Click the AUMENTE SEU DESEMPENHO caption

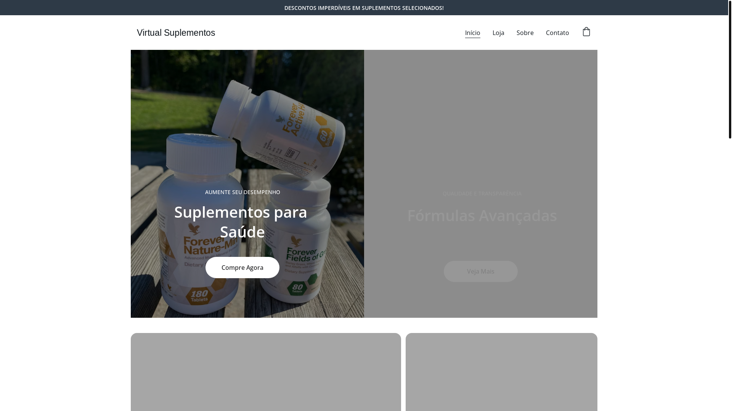point(242,192)
